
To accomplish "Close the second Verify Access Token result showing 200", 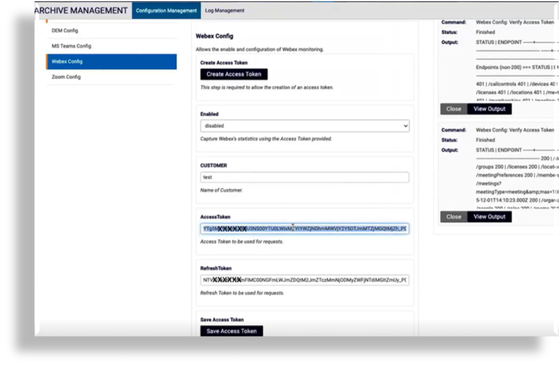I will 454,217.
